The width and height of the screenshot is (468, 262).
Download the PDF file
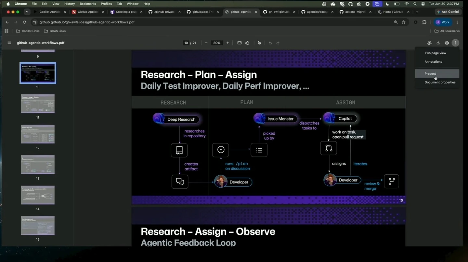tap(438, 43)
